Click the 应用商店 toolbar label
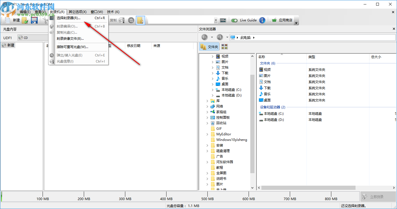The height and width of the screenshot is (209, 397). click(286, 20)
